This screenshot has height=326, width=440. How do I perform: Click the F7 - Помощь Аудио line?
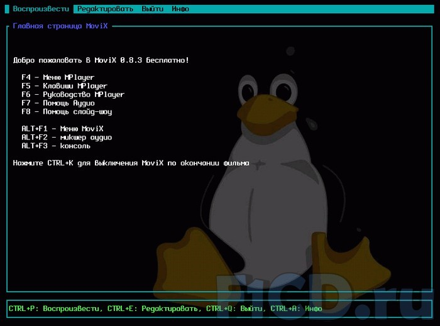pos(58,103)
